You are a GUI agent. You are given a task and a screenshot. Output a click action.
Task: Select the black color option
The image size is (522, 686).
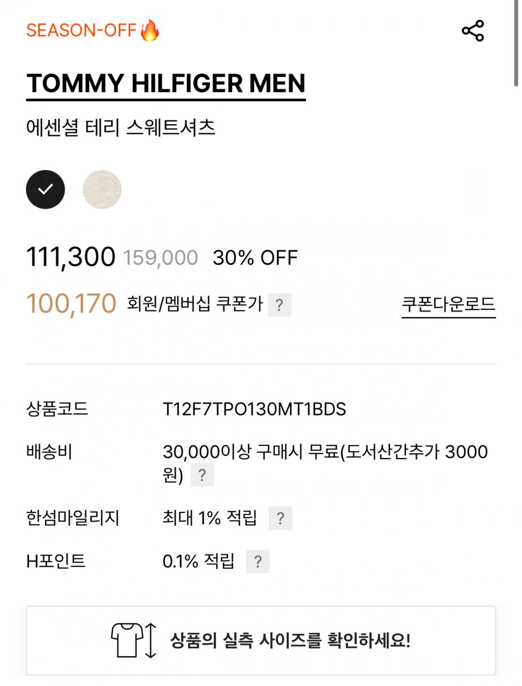(x=45, y=189)
